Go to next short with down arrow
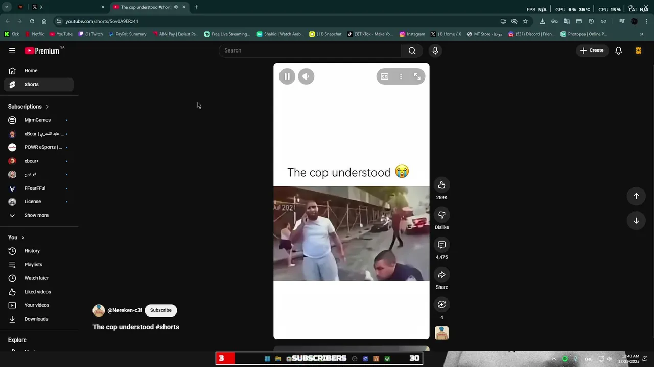The image size is (654, 367). tap(636, 221)
